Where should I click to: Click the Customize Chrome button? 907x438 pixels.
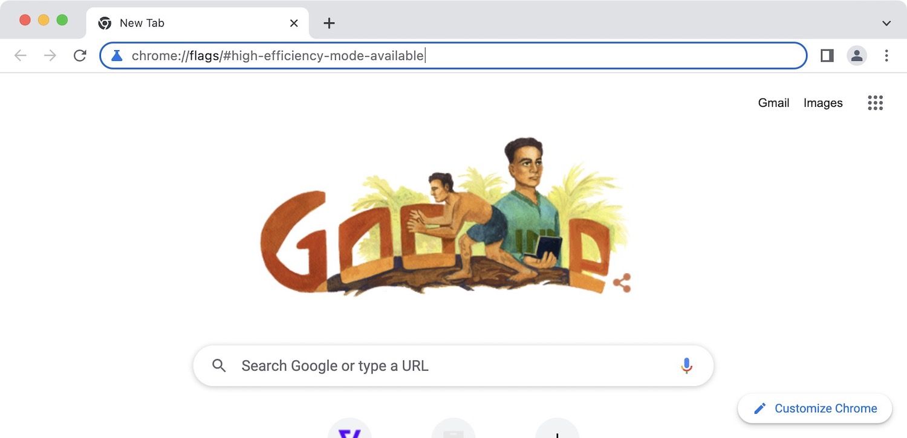tap(815, 408)
